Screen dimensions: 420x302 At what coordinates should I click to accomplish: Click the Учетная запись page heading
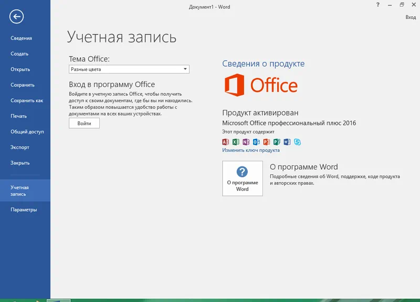(x=122, y=37)
